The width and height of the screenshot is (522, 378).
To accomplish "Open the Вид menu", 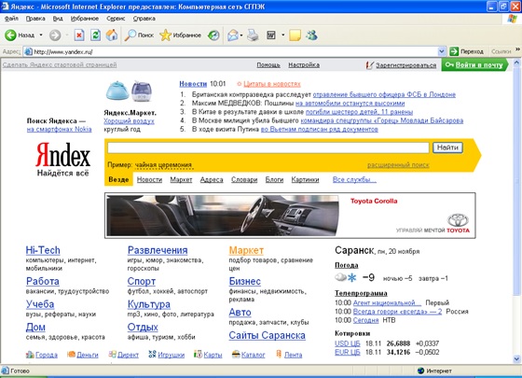I will pos(58,19).
